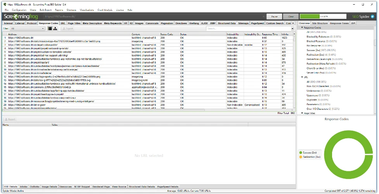379x194 pixels.
Task: Open the Licence menu
Action: [x=120, y=10]
